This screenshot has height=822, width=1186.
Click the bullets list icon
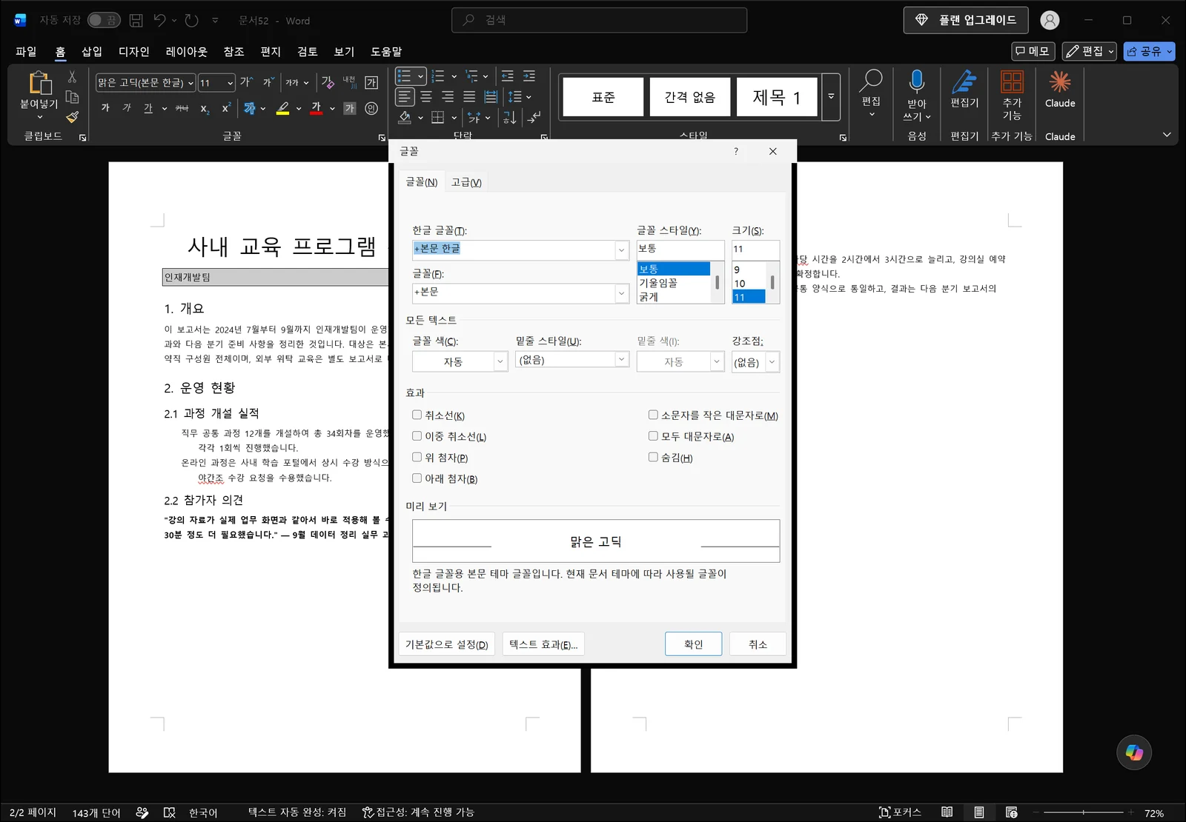click(404, 76)
